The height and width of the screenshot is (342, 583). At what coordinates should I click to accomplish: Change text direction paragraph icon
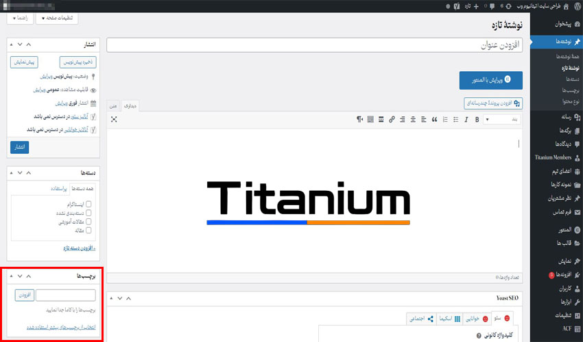pyautogui.click(x=359, y=120)
